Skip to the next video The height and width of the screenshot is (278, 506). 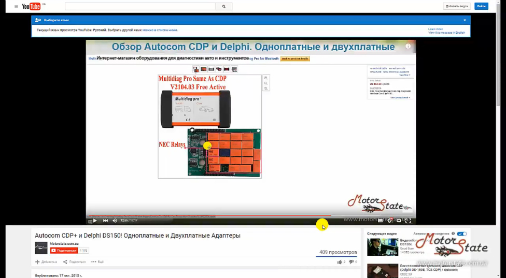[106, 221]
